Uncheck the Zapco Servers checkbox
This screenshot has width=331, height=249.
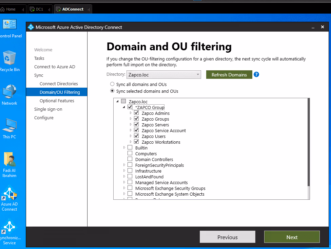pos(136,124)
